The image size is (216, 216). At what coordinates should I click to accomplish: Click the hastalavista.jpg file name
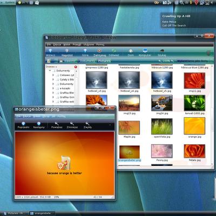click(130, 67)
